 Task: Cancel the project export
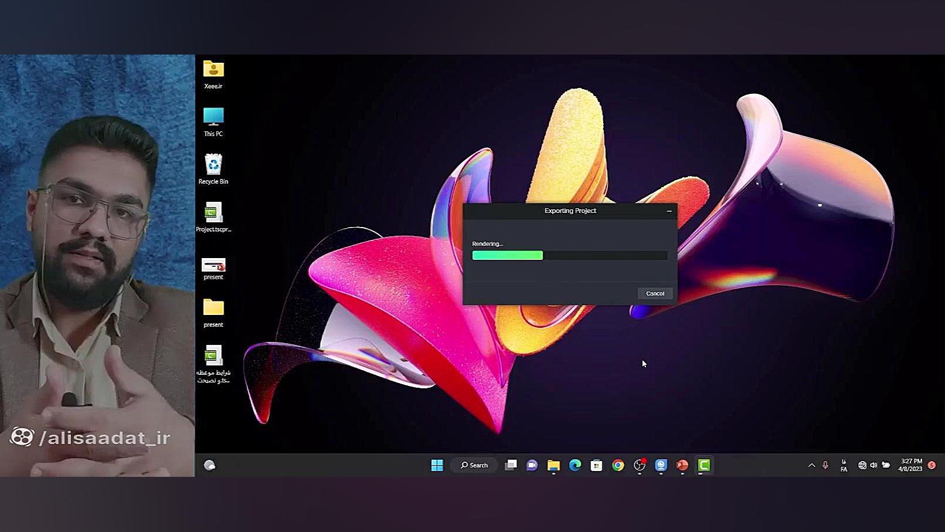(x=655, y=293)
